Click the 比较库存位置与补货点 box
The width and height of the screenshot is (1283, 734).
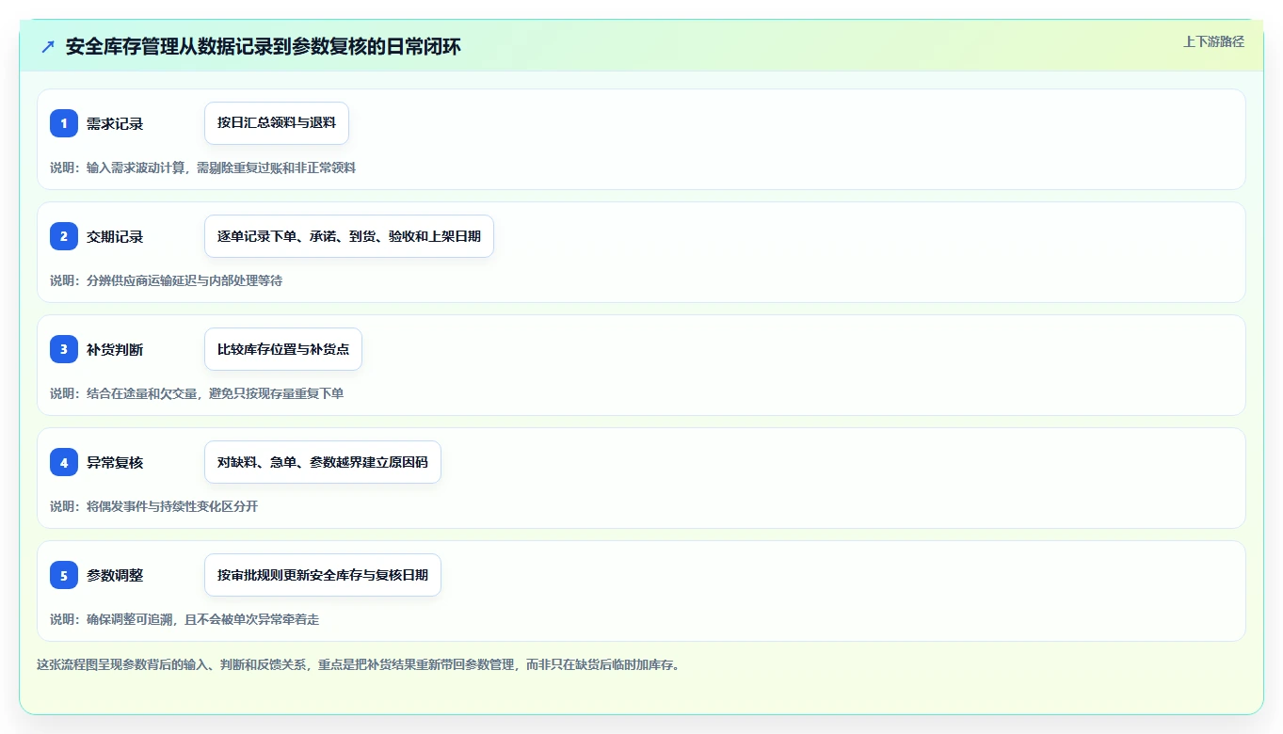pos(283,349)
